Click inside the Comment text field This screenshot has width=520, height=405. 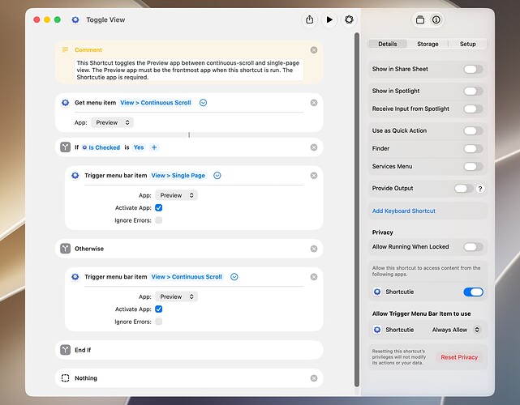pyautogui.click(x=189, y=70)
